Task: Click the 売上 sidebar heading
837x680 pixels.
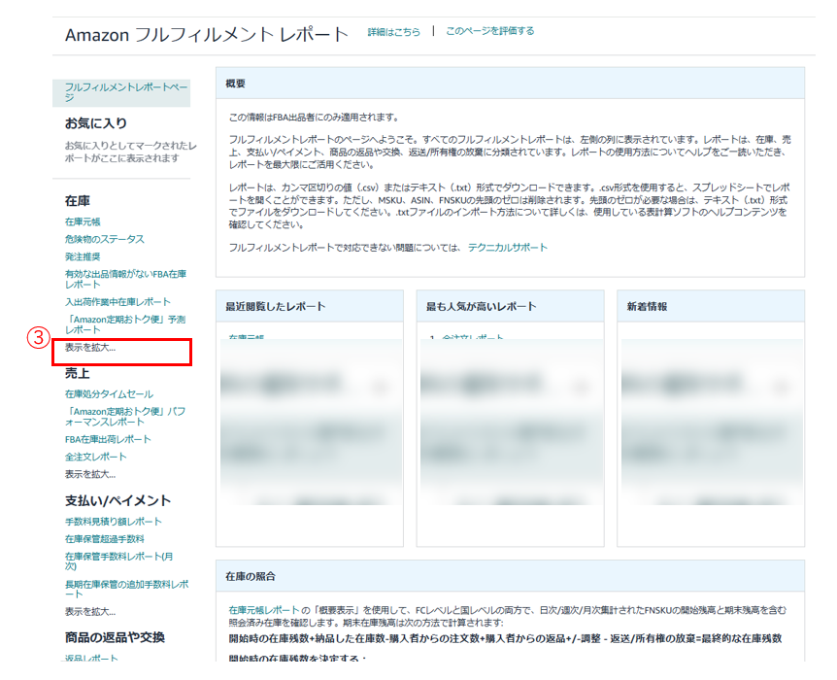Action: (78, 373)
